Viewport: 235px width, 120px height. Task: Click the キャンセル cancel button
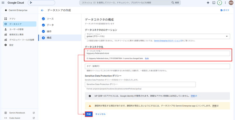[x=101, y=114]
